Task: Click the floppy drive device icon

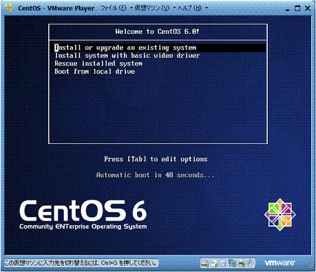Action: (223, 263)
